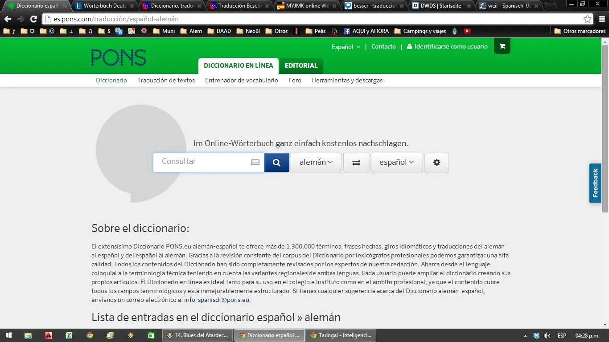Open File Explorer from the taskbar

tap(28, 335)
